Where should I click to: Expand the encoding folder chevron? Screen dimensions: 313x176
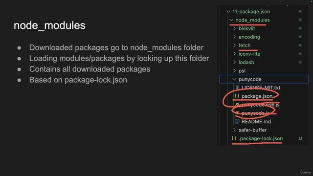(x=235, y=37)
